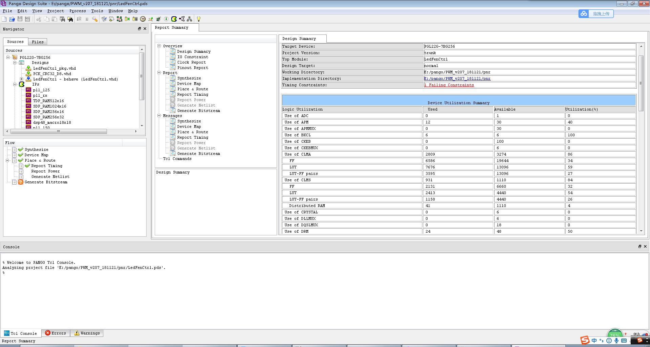
Task: Click the Copy toolbar icon
Action: click(x=47, y=19)
